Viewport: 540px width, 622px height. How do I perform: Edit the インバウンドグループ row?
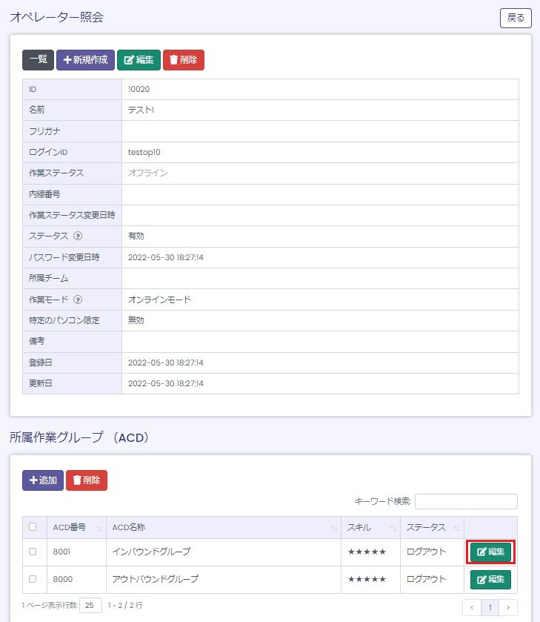click(x=490, y=552)
